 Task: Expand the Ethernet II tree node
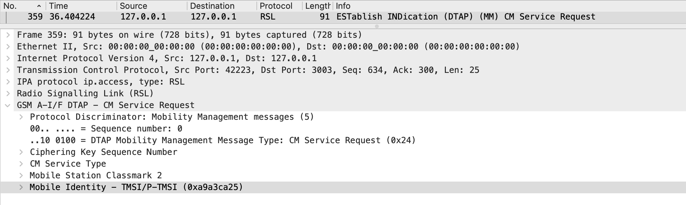click(8, 47)
